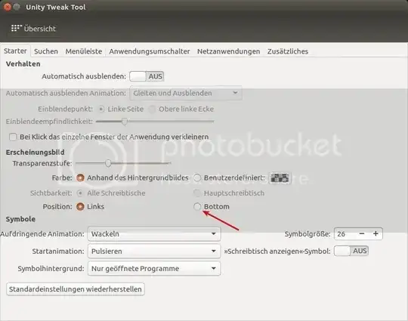The height and width of the screenshot is (321, 408).
Task: Click the Symbolgröße value field
Action: coord(345,234)
